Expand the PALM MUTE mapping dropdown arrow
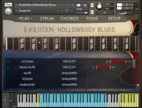The width and height of the screenshot is (142, 108). pyautogui.click(x=88, y=67)
